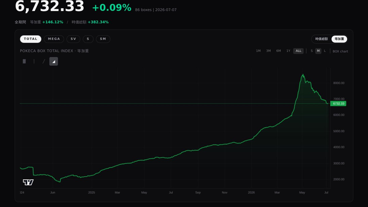
Task: Choose chart size S
Action: (x=312, y=51)
